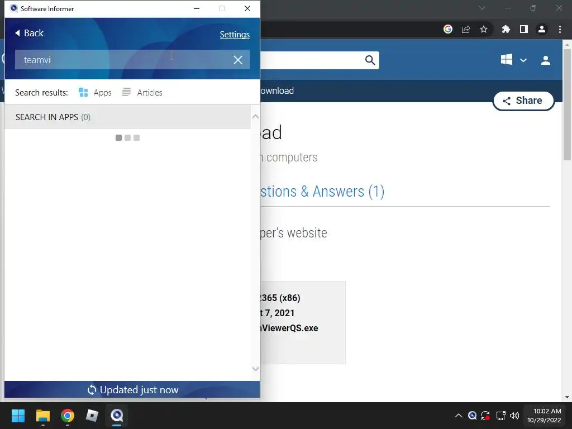This screenshot has height=429, width=572.
Task: Click the results list scroll down arrow
Action: click(x=255, y=369)
